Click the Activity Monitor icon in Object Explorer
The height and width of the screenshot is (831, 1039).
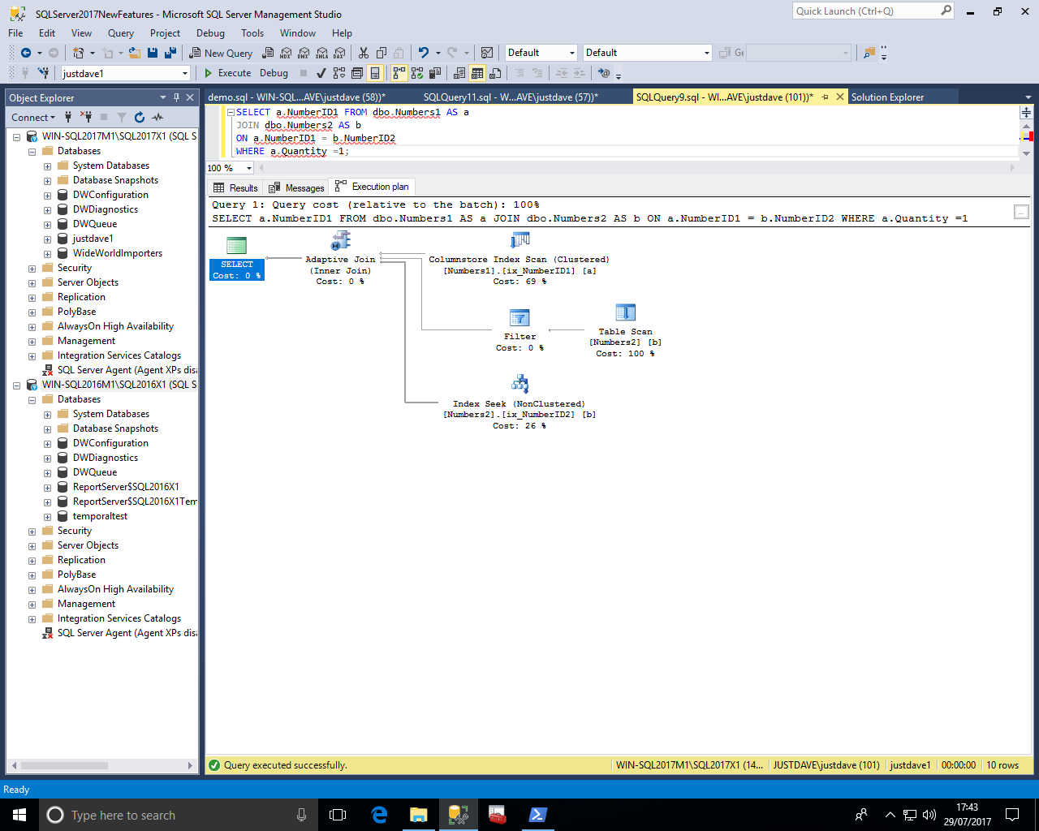(157, 118)
